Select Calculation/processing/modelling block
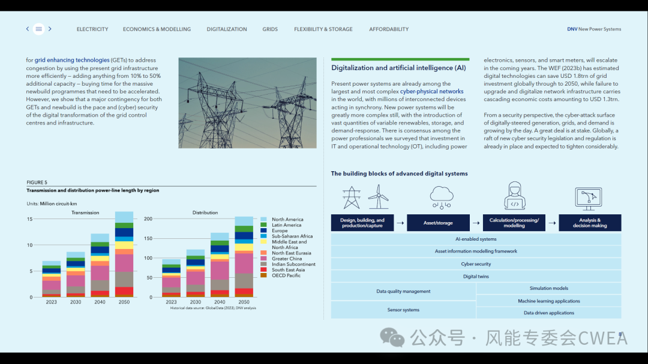Image resolution: width=648 pixels, height=364 pixels. [x=514, y=223]
